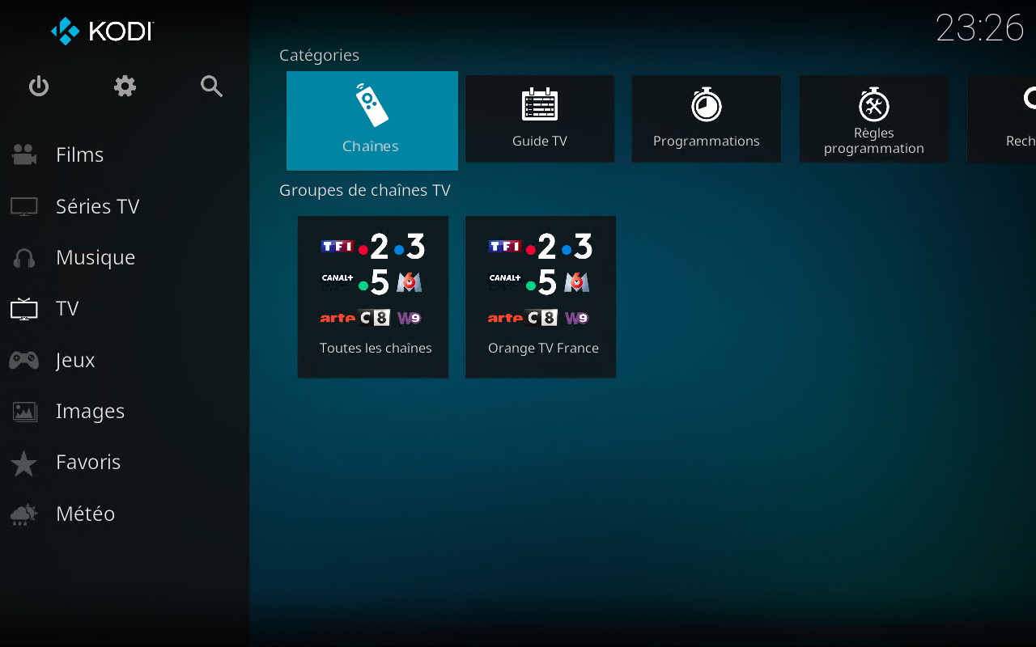Open the Guide TV label
The height and width of the screenshot is (647, 1036).
pos(540,141)
